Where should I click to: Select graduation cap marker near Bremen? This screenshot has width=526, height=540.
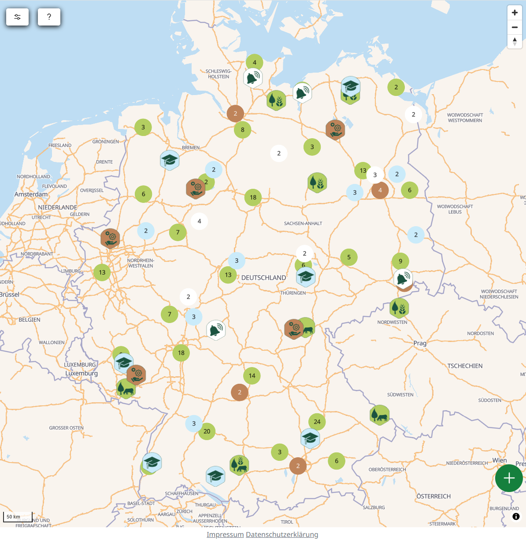point(170,160)
